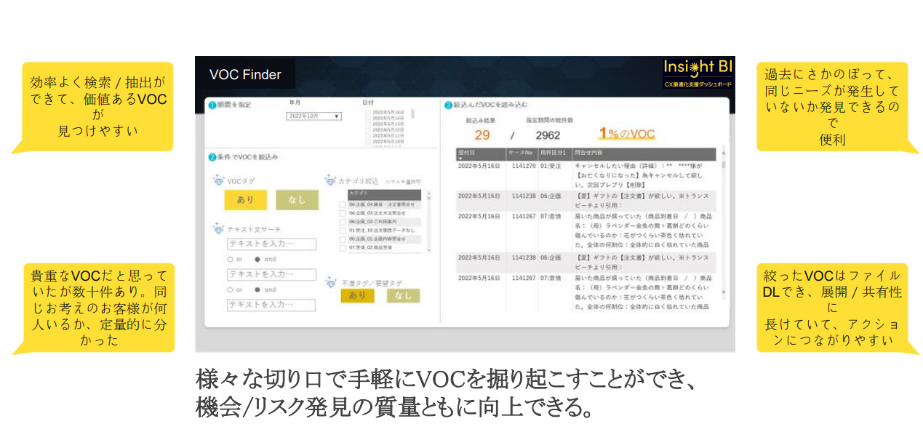
Task: Tick the 07:苦情_02:商品苦情 category checkbox
Action: pos(343,247)
